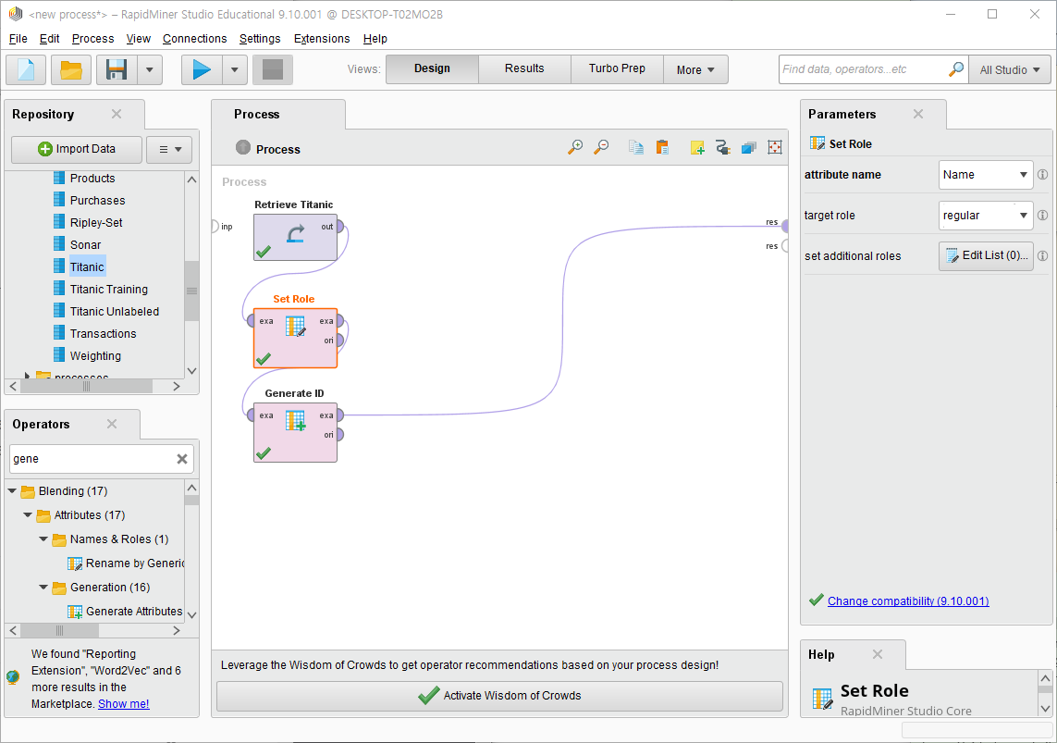1057x743 pixels.
Task: Switch to the Results view
Action: click(524, 68)
